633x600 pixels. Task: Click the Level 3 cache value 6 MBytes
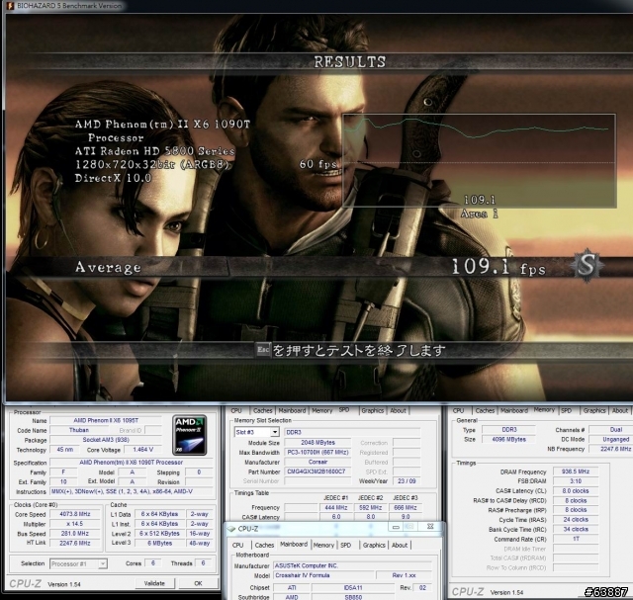[x=159, y=544]
